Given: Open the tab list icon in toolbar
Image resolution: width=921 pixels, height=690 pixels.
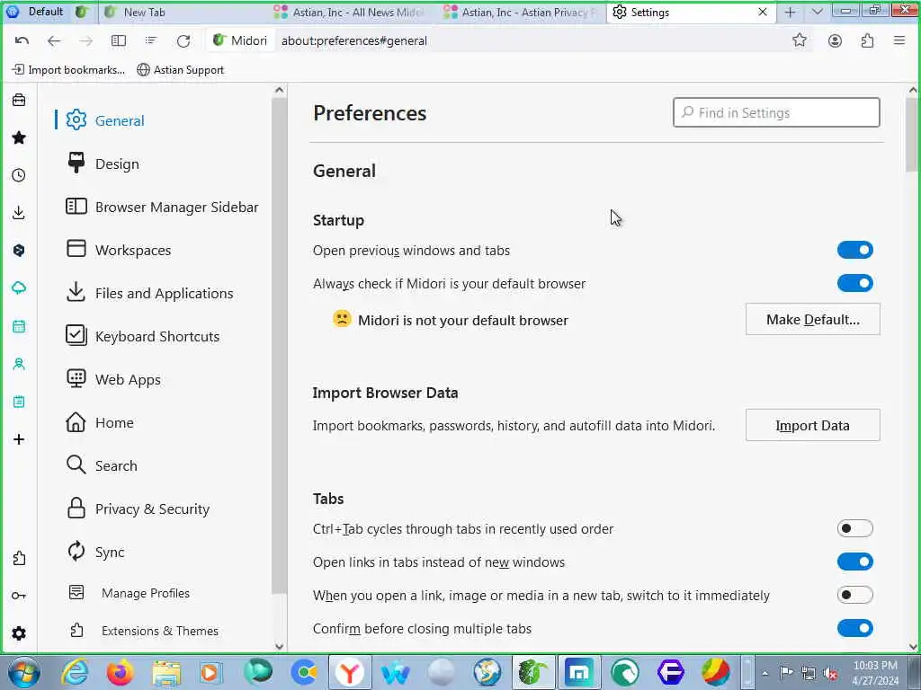Looking at the screenshot, I should pyautogui.click(x=151, y=40).
